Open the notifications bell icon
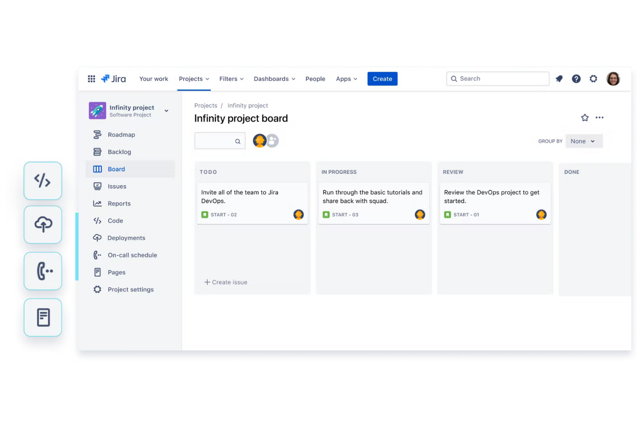Image resolution: width=640 pixels, height=426 pixels. (559, 79)
